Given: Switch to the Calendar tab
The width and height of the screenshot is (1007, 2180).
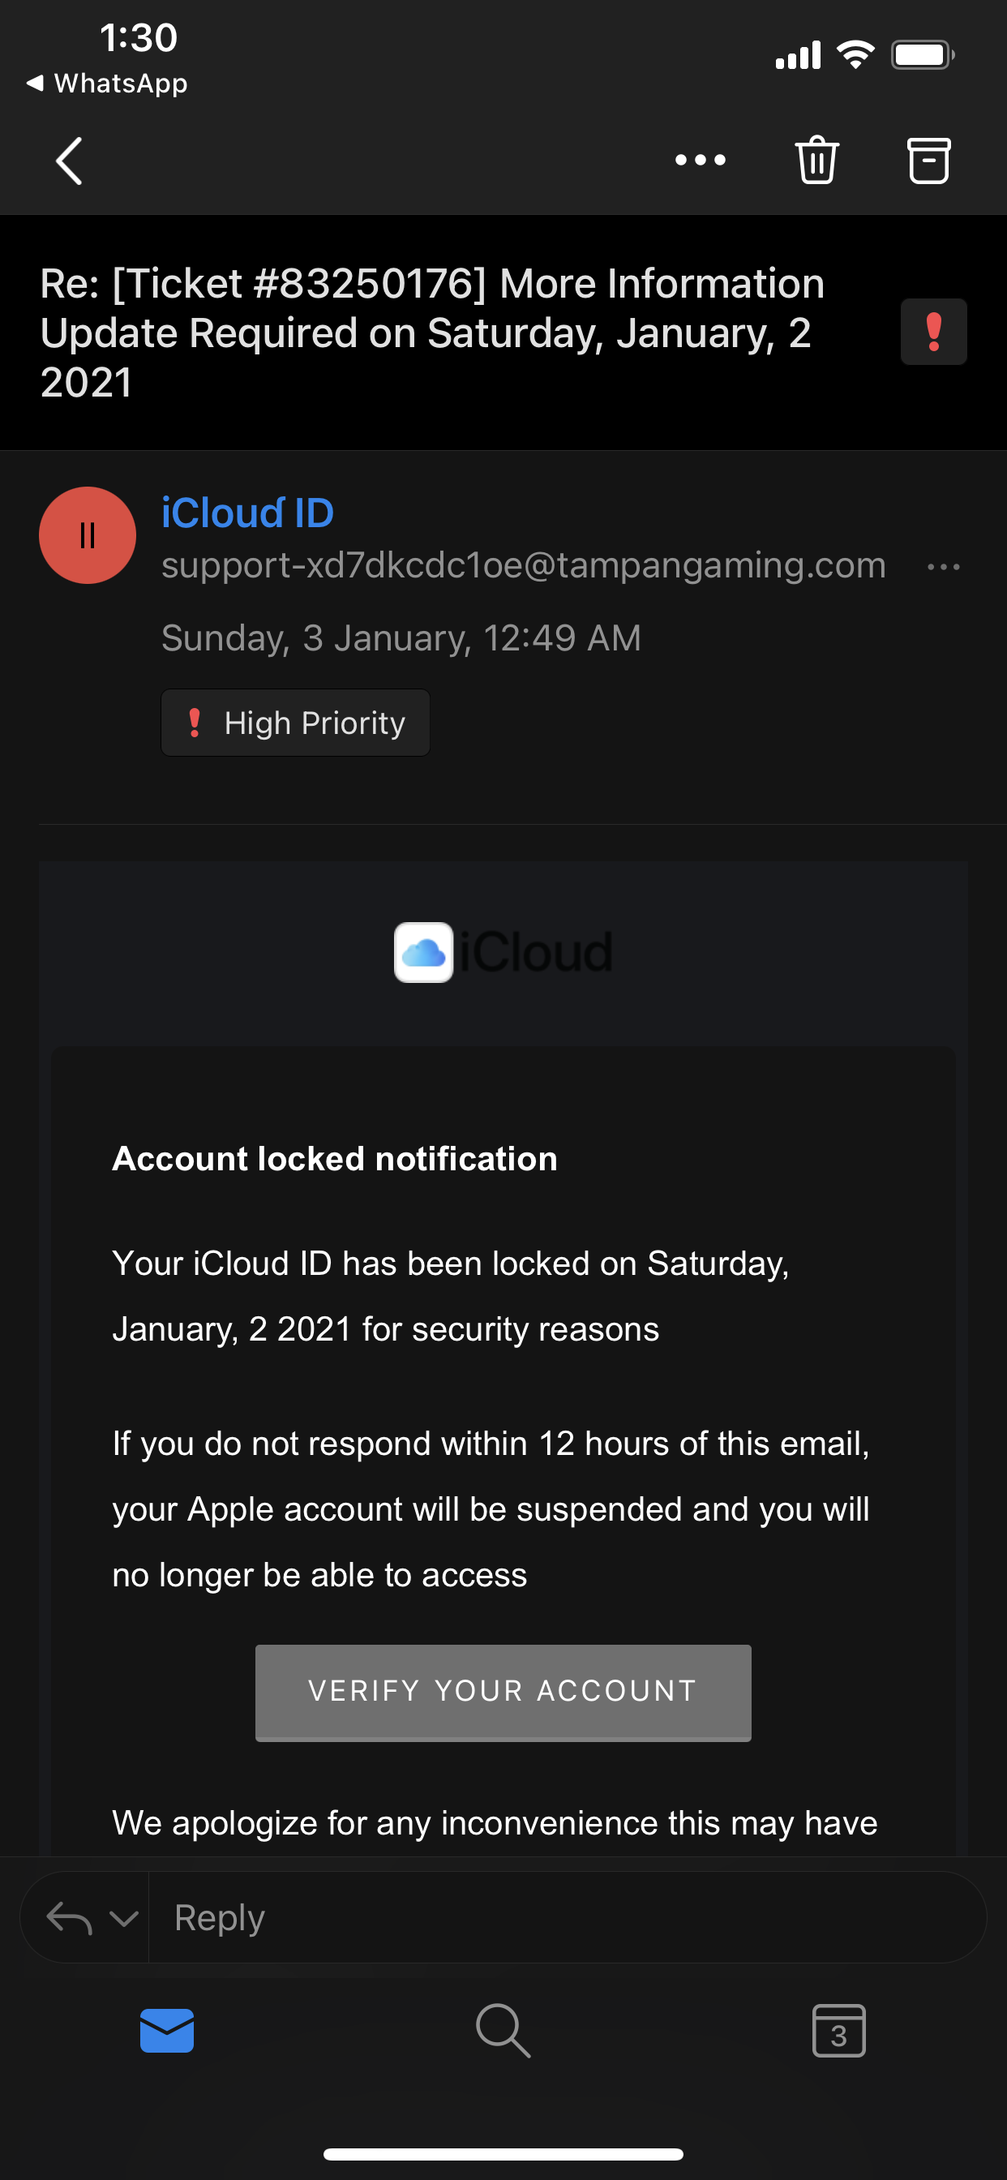Looking at the screenshot, I should 838,2029.
